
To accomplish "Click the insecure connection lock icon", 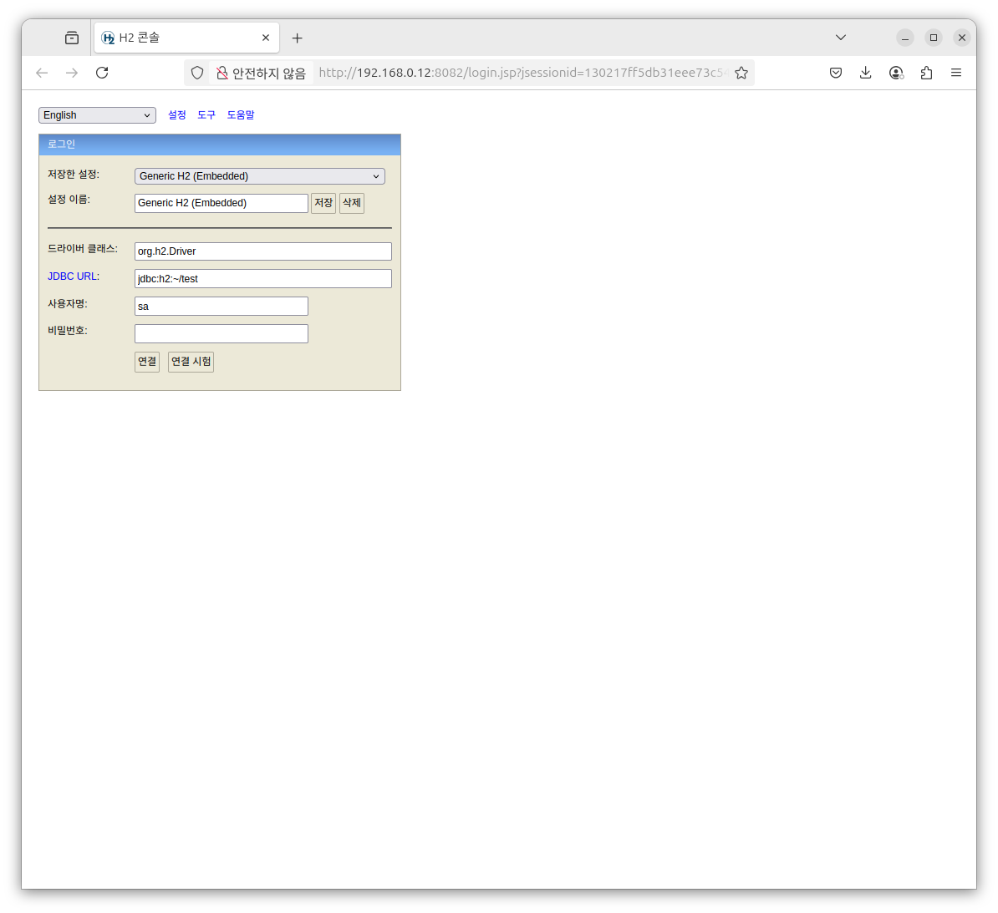I will click(221, 74).
